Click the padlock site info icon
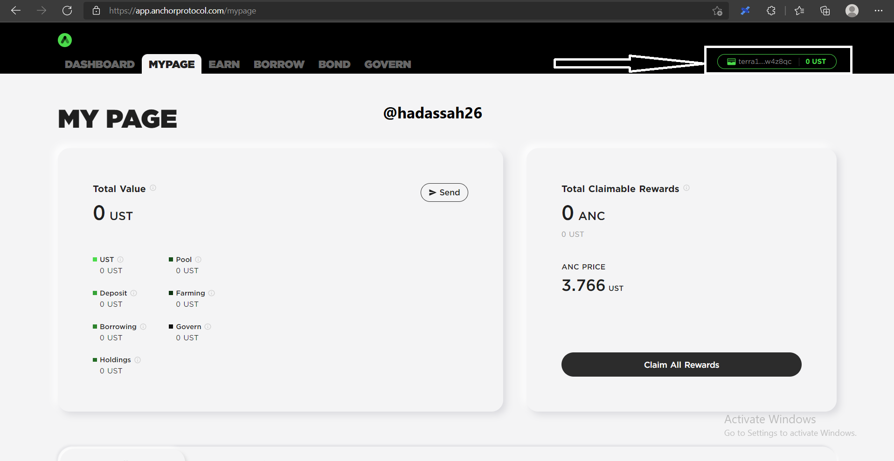The width and height of the screenshot is (894, 461). (x=96, y=10)
